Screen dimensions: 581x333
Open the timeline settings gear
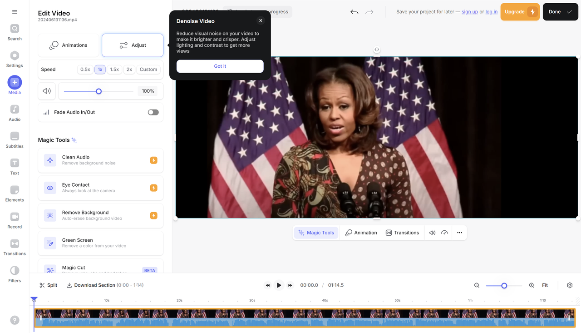570,285
